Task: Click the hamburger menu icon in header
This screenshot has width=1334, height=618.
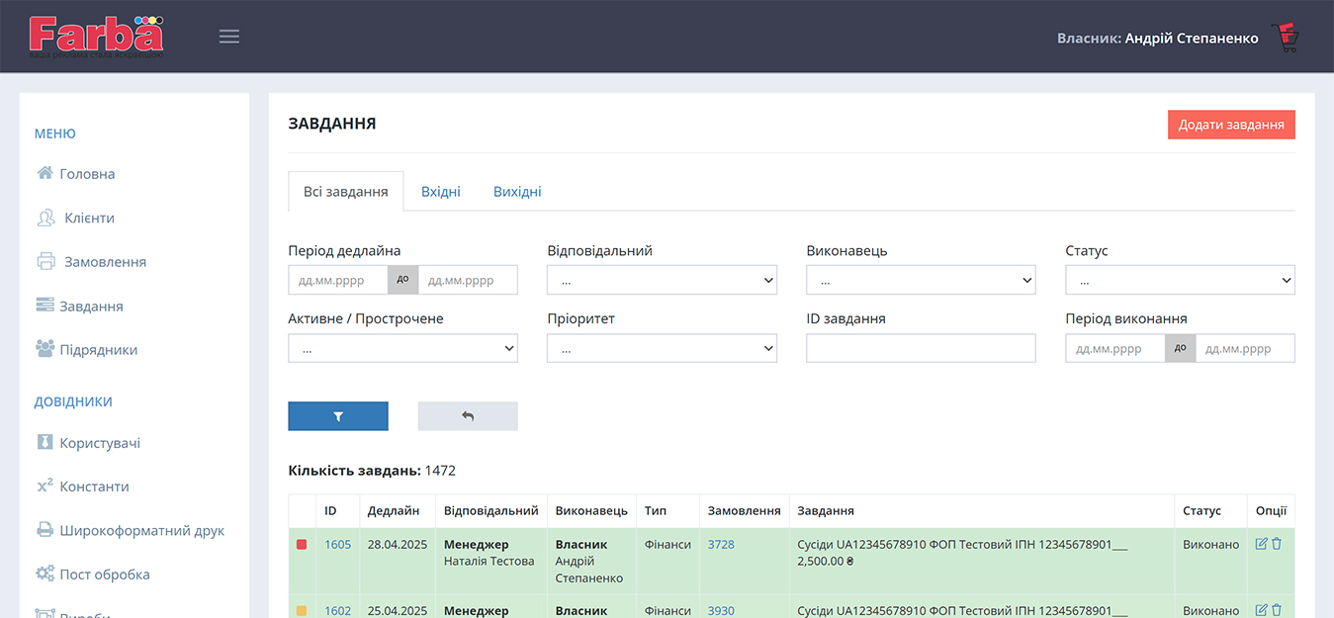Action: tap(229, 37)
